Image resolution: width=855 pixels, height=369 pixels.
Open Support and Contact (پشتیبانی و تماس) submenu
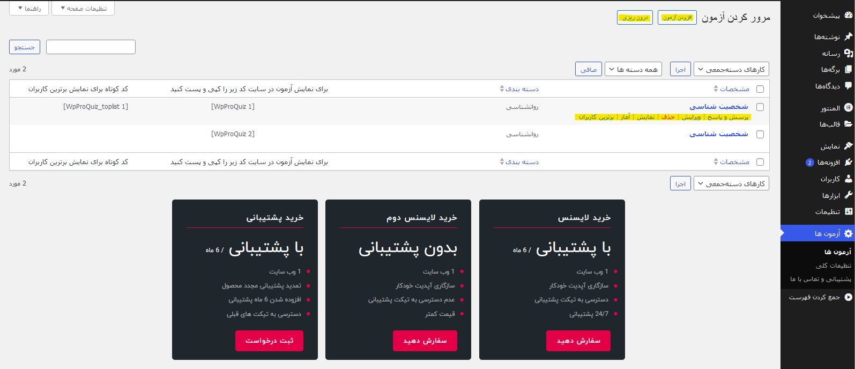pyautogui.click(x=820, y=279)
